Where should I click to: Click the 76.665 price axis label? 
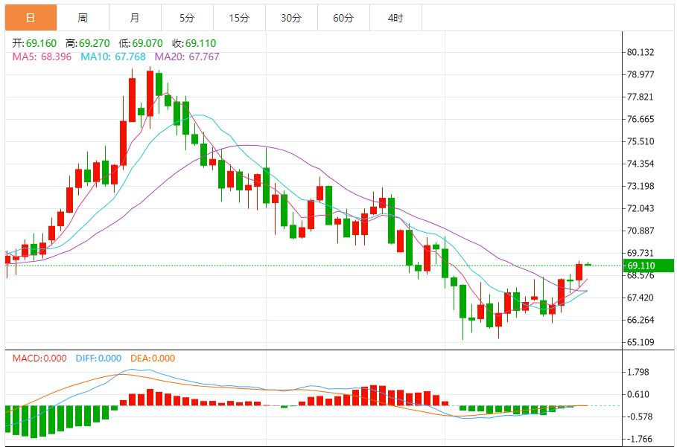click(x=641, y=119)
